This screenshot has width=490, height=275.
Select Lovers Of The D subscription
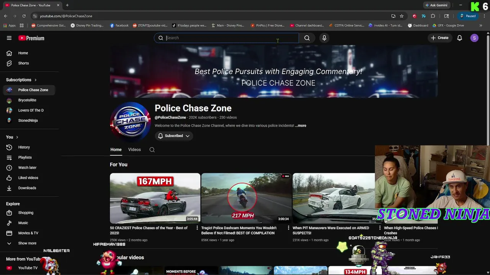click(x=29, y=110)
